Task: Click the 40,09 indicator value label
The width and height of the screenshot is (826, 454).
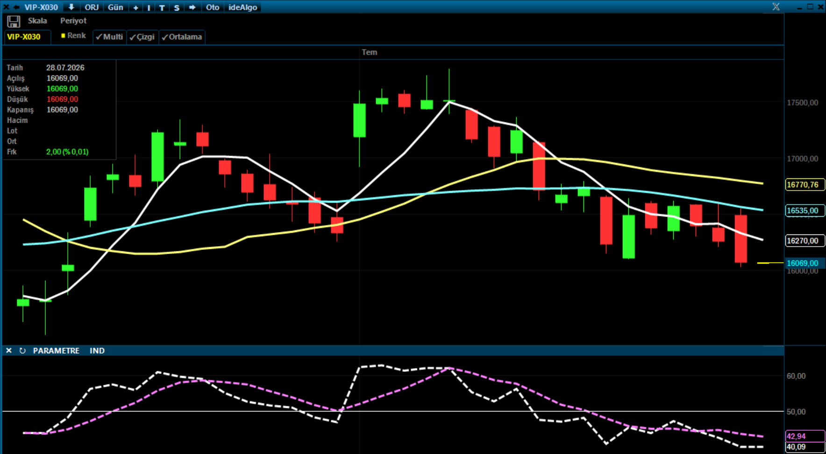Action: 805,447
